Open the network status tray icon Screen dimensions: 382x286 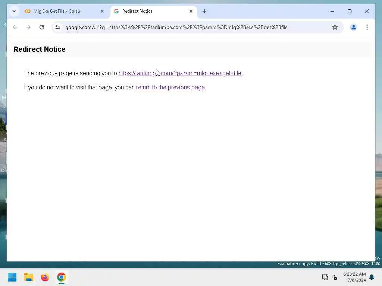click(x=325, y=277)
